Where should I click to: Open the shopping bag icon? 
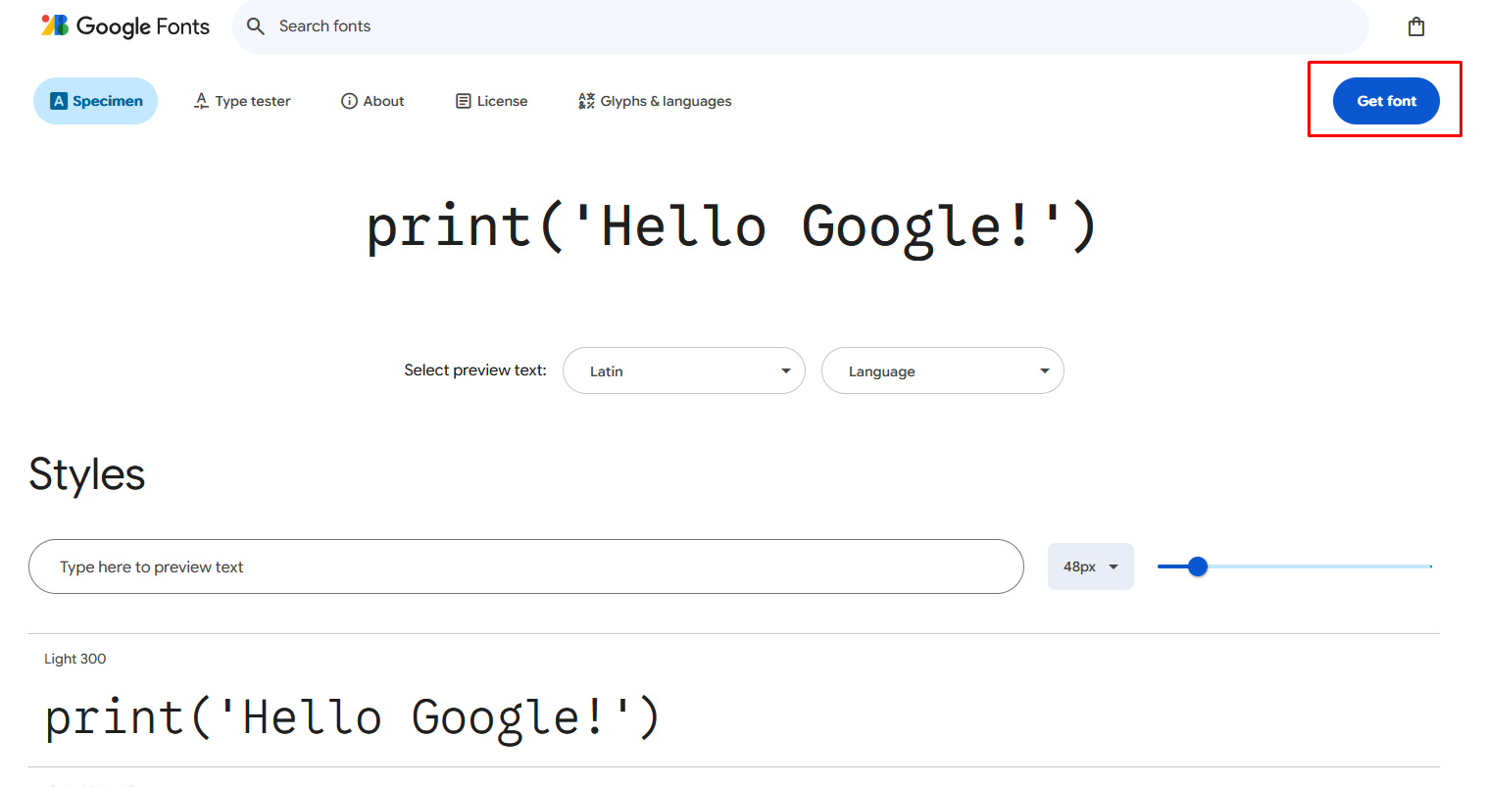point(1415,26)
